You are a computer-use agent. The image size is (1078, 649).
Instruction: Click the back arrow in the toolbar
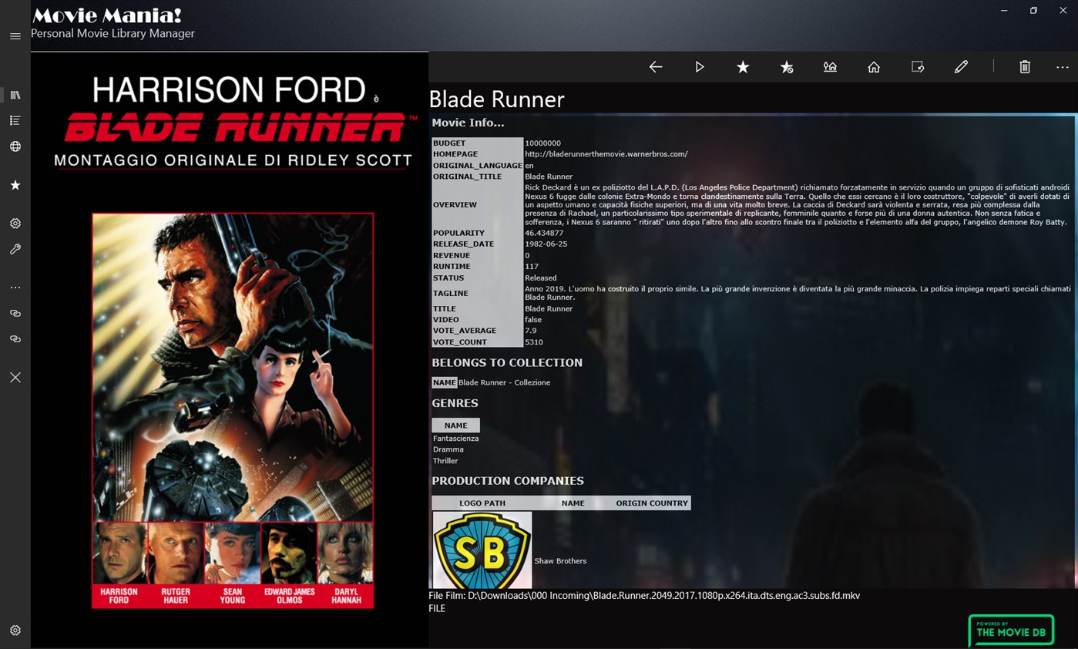[656, 67]
